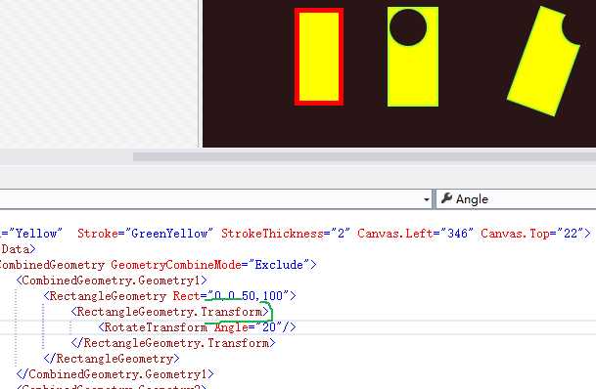Click the opening RectangleGeometry.Transform tag

170,312
